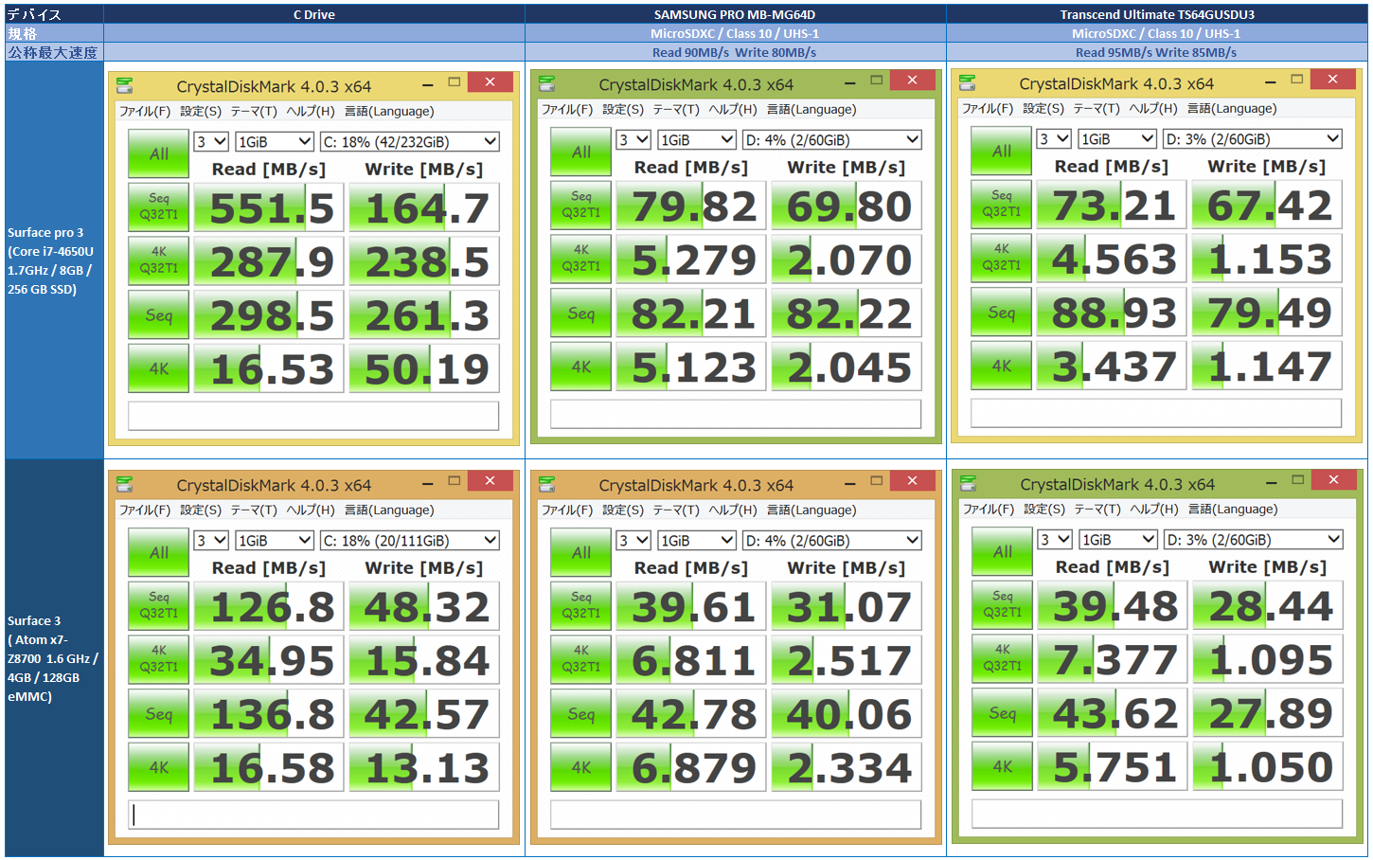Open test count dropdown in Surface 3 SAMSUNG window
This screenshot has width=1373, height=860.
coord(633,541)
